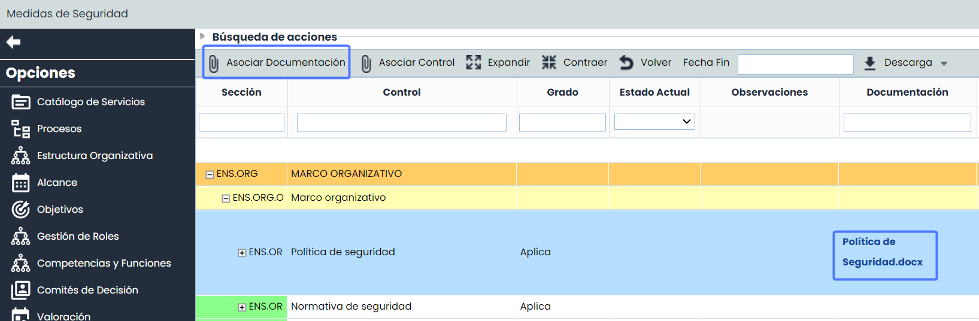Image resolution: width=979 pixels, height=321 pixels.
Task: Click the Asociar Documentación paperclip icon
Action: 214,63
